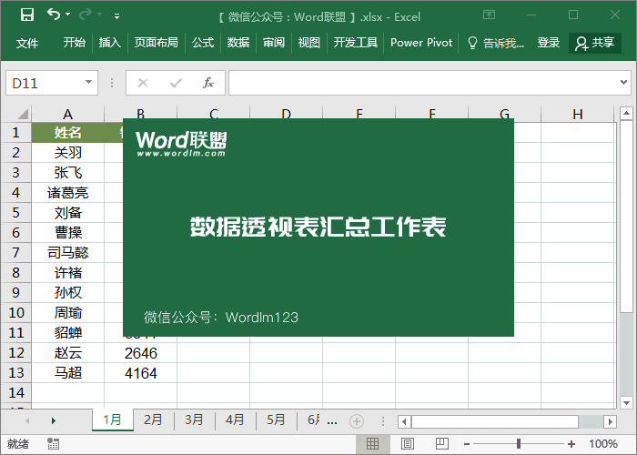
Task: Select the 审阅 ribbon tab
Action: (273, 42)
